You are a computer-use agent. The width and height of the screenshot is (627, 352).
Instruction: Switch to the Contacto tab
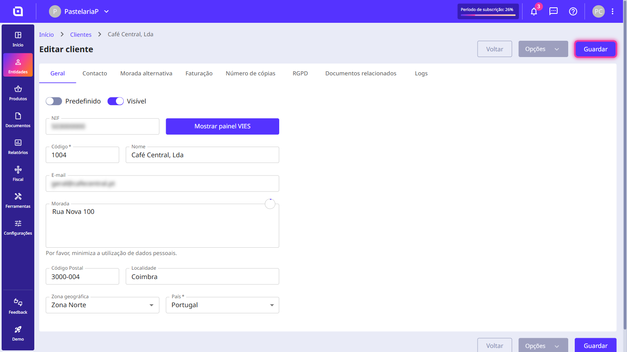point(95,73)
